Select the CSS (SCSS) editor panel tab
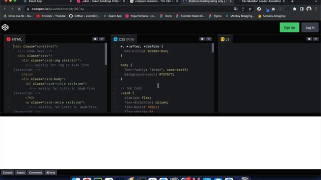This screenshot has width=321, height=180. (x=124, y=39)
